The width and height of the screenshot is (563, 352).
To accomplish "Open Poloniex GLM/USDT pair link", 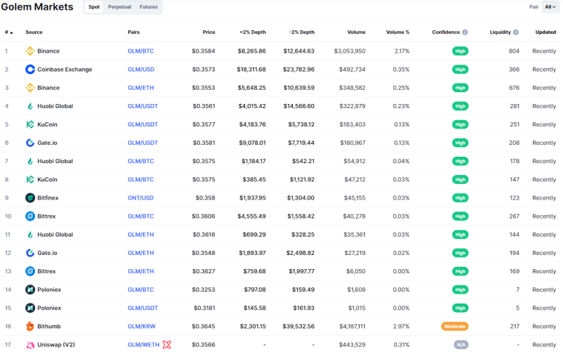I will [x=143, y=308].
